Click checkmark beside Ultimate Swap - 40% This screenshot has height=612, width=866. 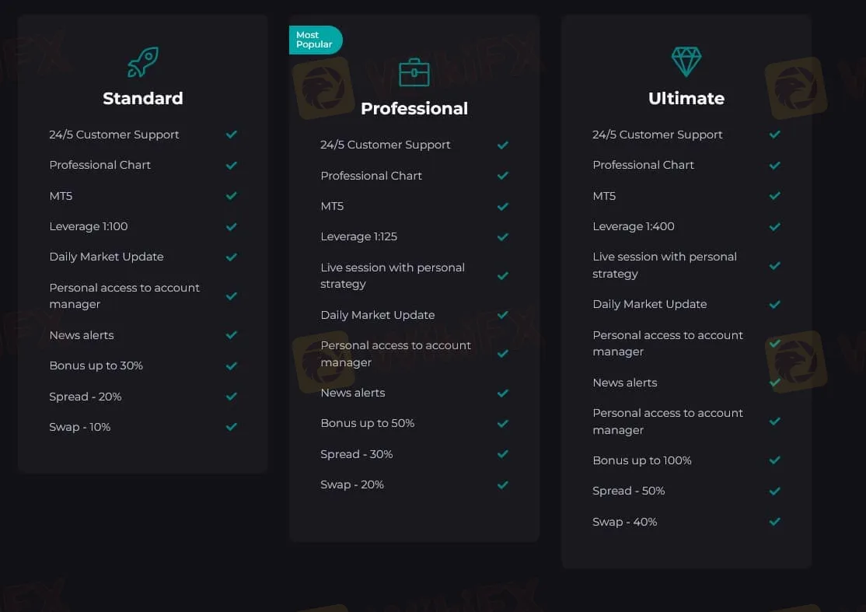pyautogui.click(x=774, y=522)
